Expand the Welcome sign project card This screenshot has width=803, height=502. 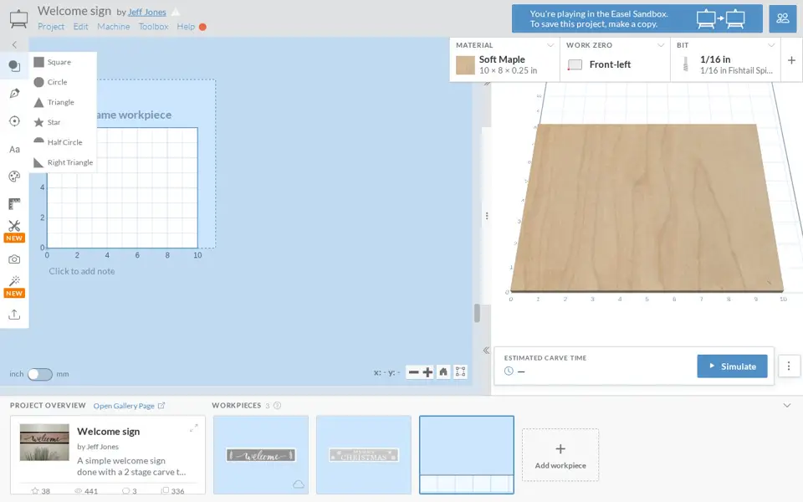[x=193, y=428]
